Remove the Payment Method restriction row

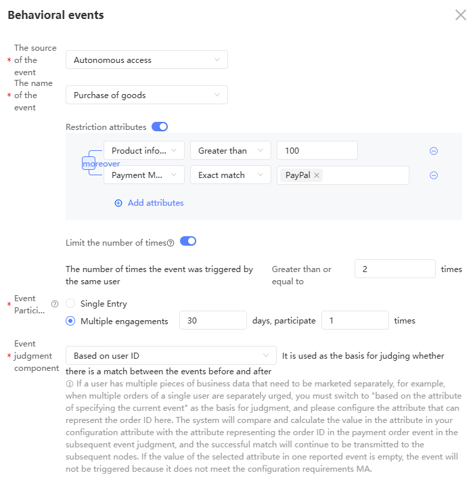[434, 175]
